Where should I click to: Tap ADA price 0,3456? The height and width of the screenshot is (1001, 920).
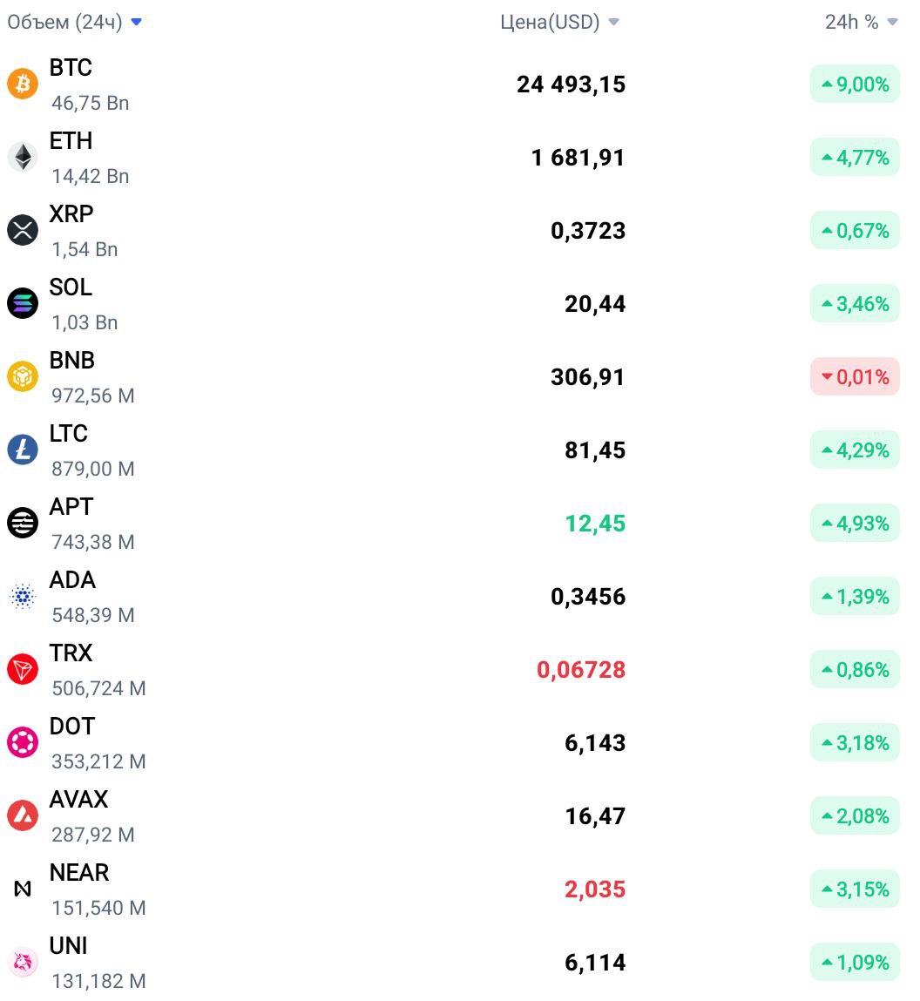click(588, 596)
